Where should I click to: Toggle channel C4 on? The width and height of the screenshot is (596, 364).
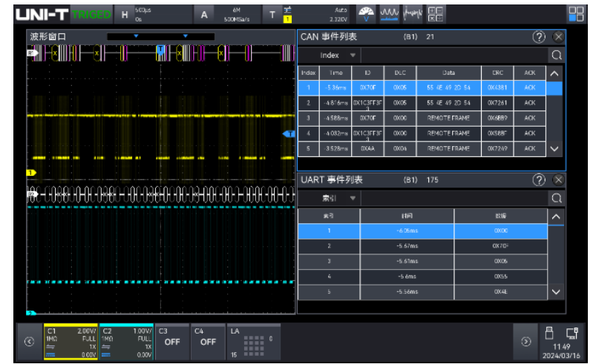coord(208,341)
